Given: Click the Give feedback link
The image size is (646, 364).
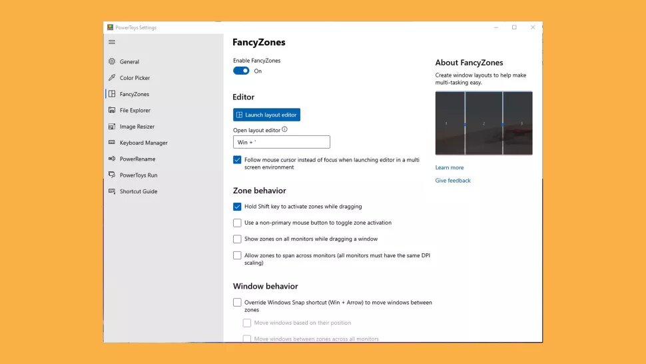Looking at the screenshot, I should (x=453, y=181).
